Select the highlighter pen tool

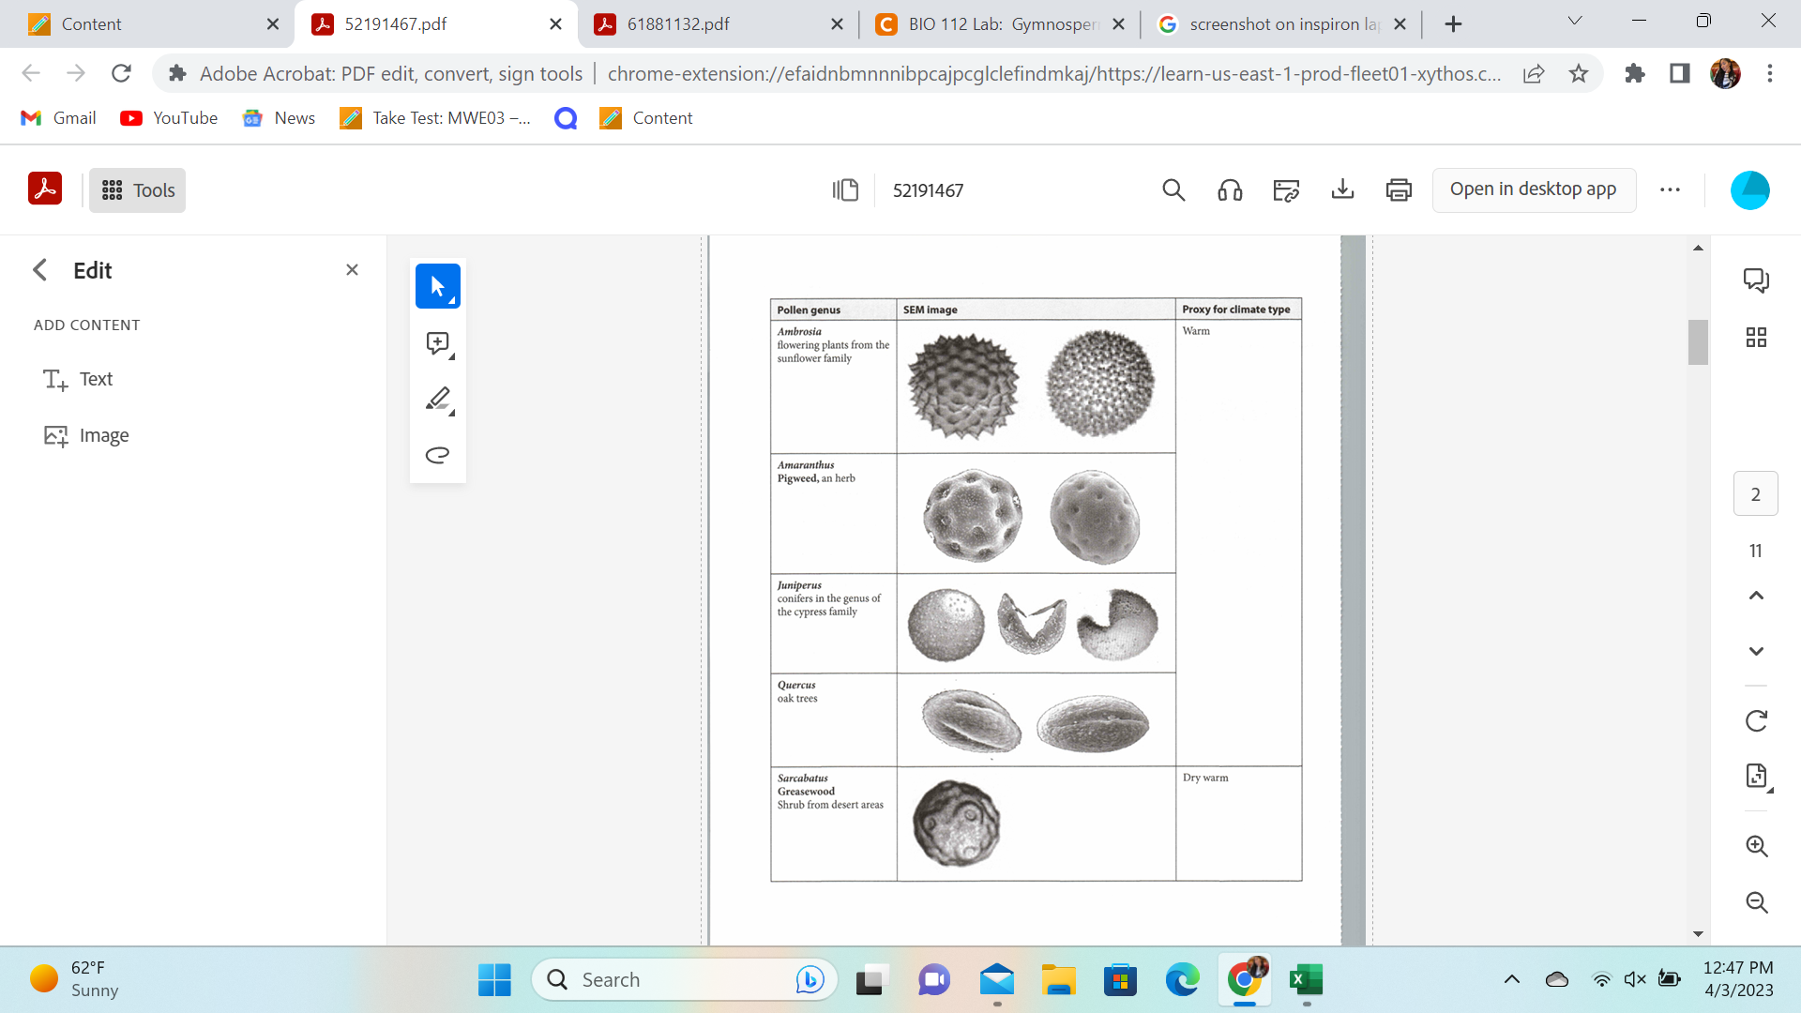(437, 399)
